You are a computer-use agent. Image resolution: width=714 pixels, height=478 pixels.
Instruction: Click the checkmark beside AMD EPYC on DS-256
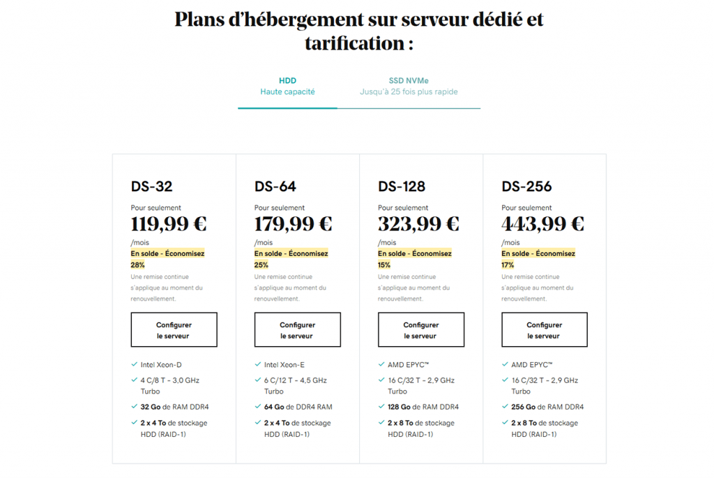(x=504, y=364)
